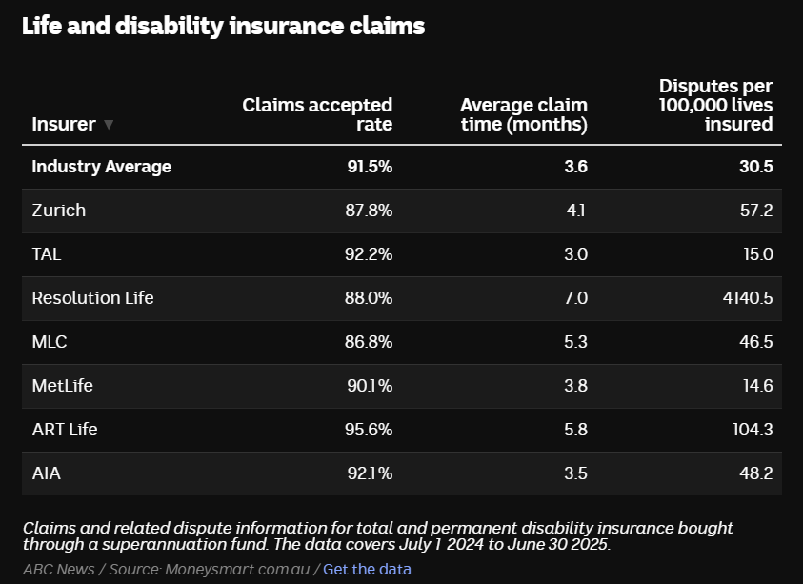Select the ART Life row label

point(65,430)
